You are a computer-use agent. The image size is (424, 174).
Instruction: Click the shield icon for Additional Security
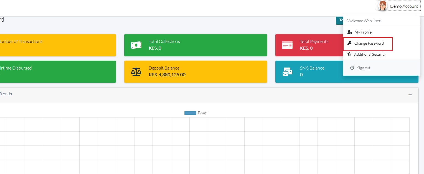[x=349, y=54]
